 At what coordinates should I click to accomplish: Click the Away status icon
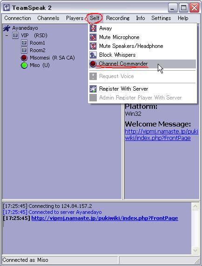[93, 28]
